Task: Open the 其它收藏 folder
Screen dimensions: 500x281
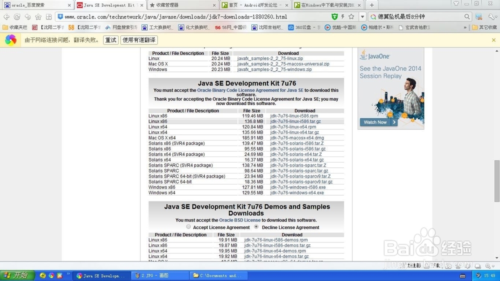Action: point(484,27)
